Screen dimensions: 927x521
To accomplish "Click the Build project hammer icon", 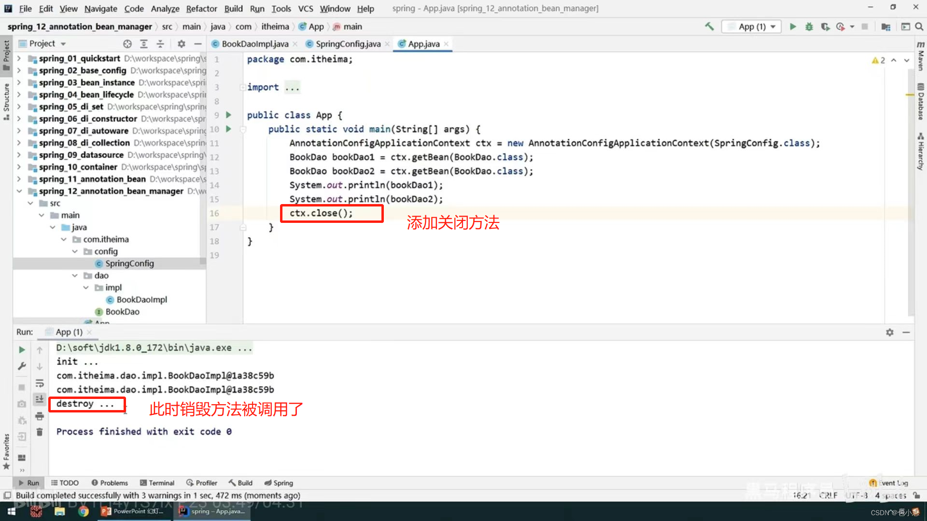I will pyautogui.click(x=709, y=27).
